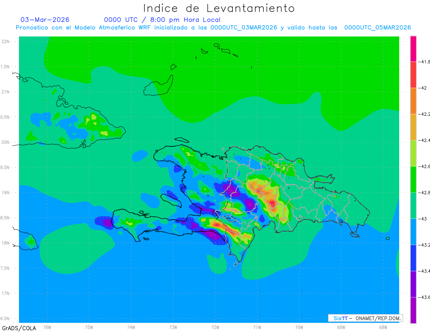The width and height of the screenshot is (430, 332).
Task: Click the bright green color bar segment below -42.6
Action: point(413,179)
